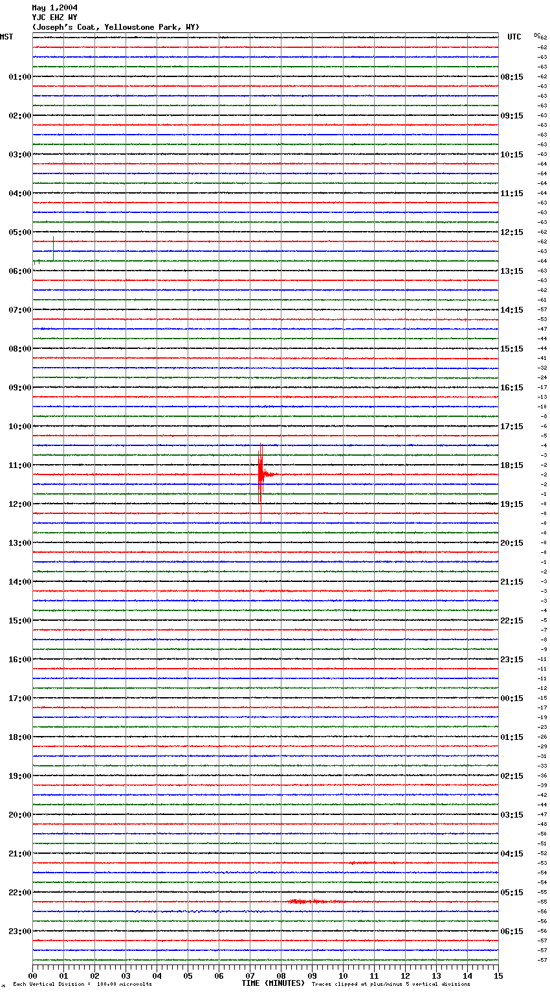Click the "08:00" MST time label
This screenshot has height=993, width=550.
[x=20, y=349]
